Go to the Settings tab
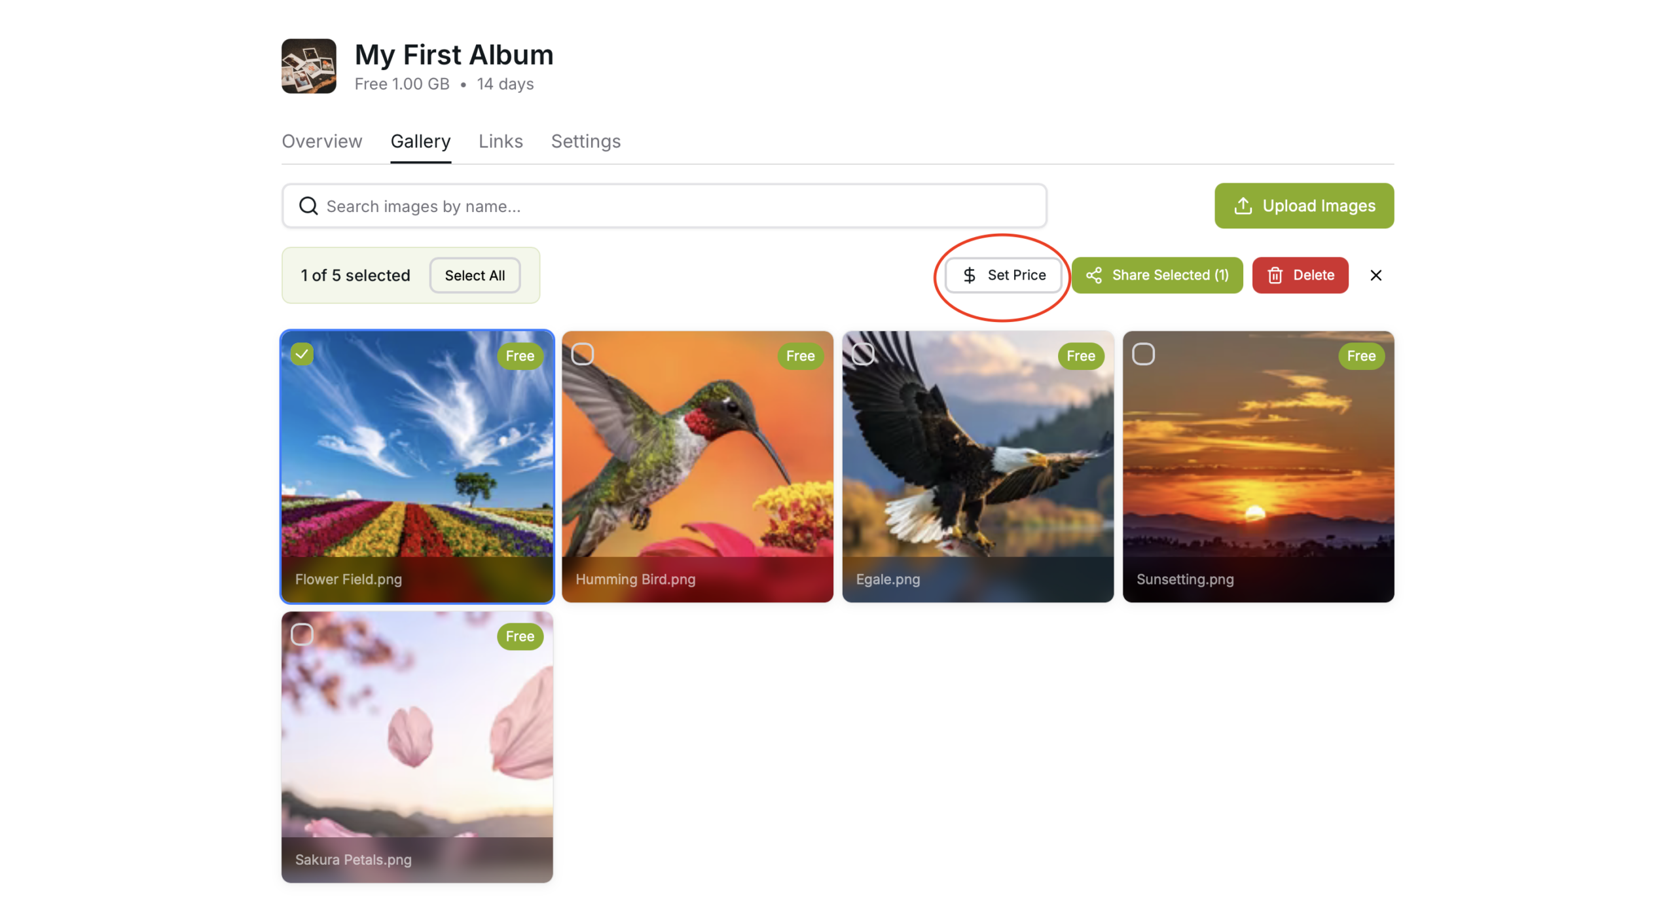 (585, 141)
